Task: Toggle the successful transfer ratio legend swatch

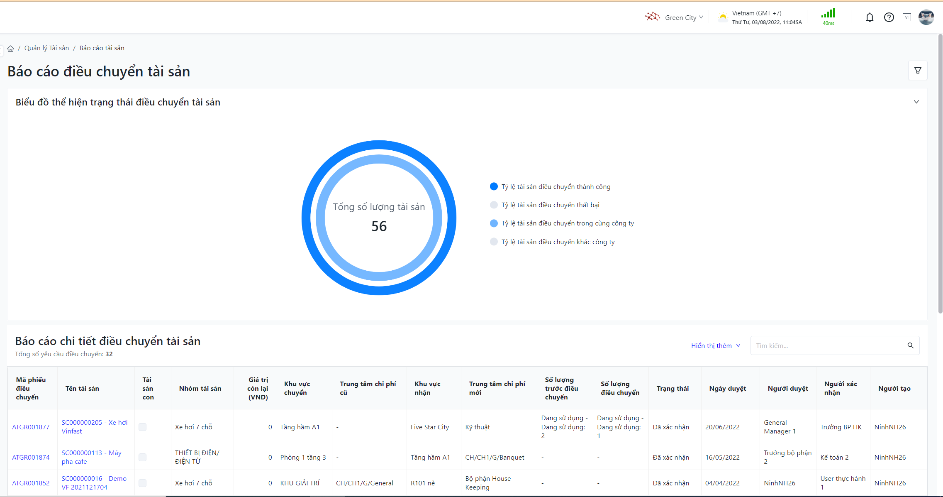Action: tap(494, 186)
